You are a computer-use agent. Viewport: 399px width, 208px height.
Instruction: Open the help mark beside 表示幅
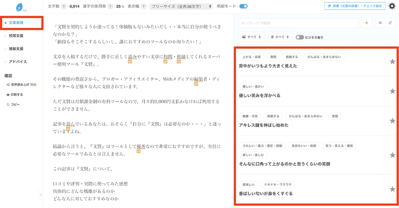coord(144,6)
